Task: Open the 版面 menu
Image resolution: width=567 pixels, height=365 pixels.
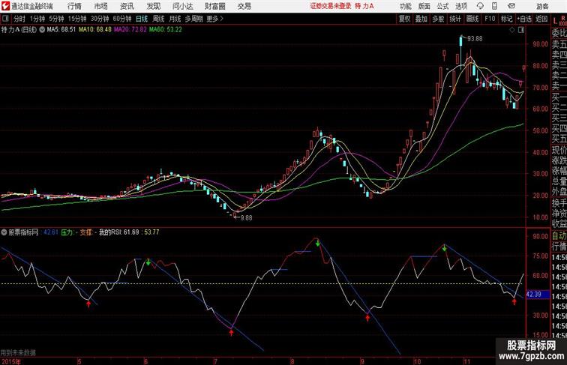Action: coord(424,6)
